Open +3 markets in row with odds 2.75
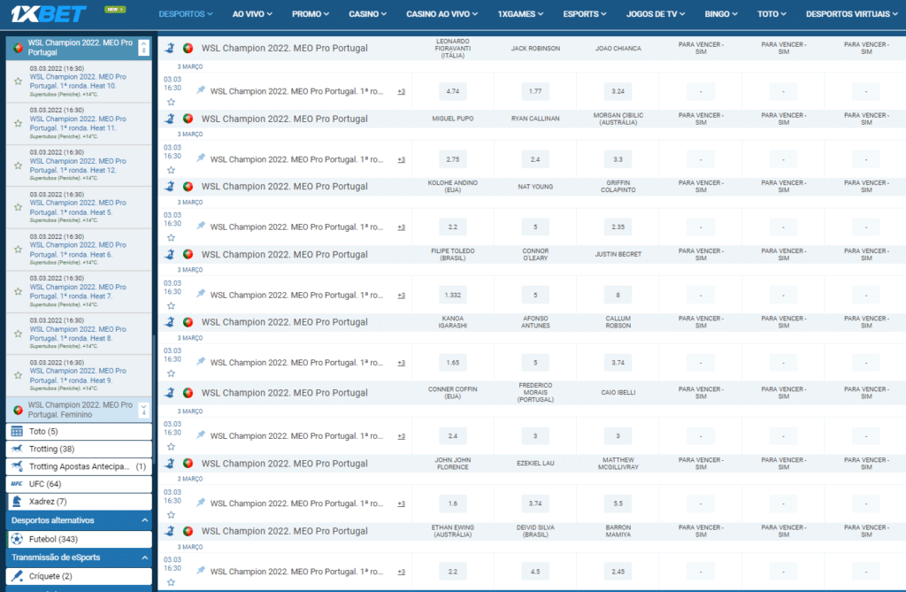 (402, 159)
